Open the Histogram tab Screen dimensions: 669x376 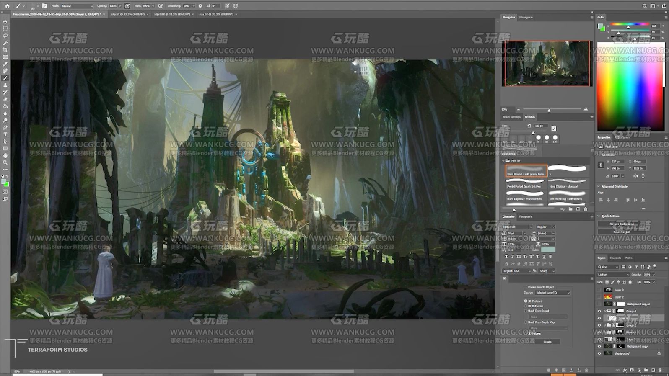(x=526, y=17)
